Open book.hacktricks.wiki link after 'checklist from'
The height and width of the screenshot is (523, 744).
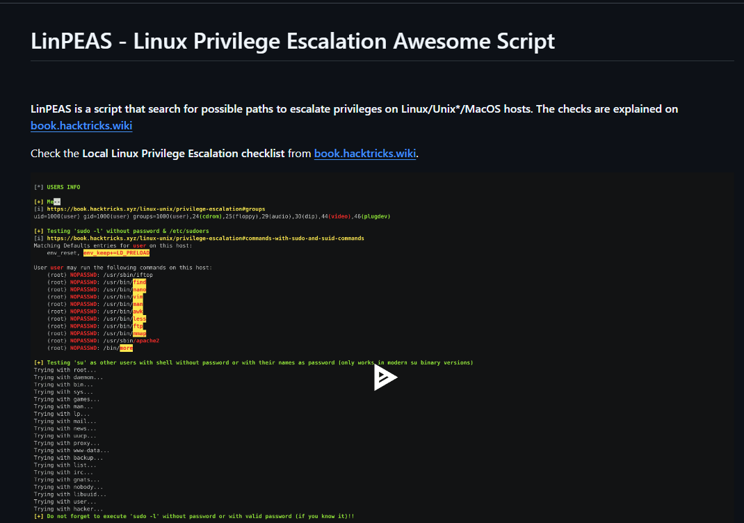[364, 154]
